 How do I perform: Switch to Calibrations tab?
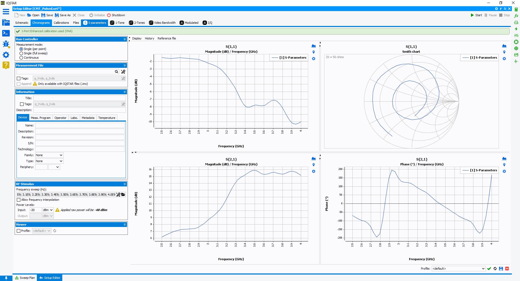click(61, 23)
